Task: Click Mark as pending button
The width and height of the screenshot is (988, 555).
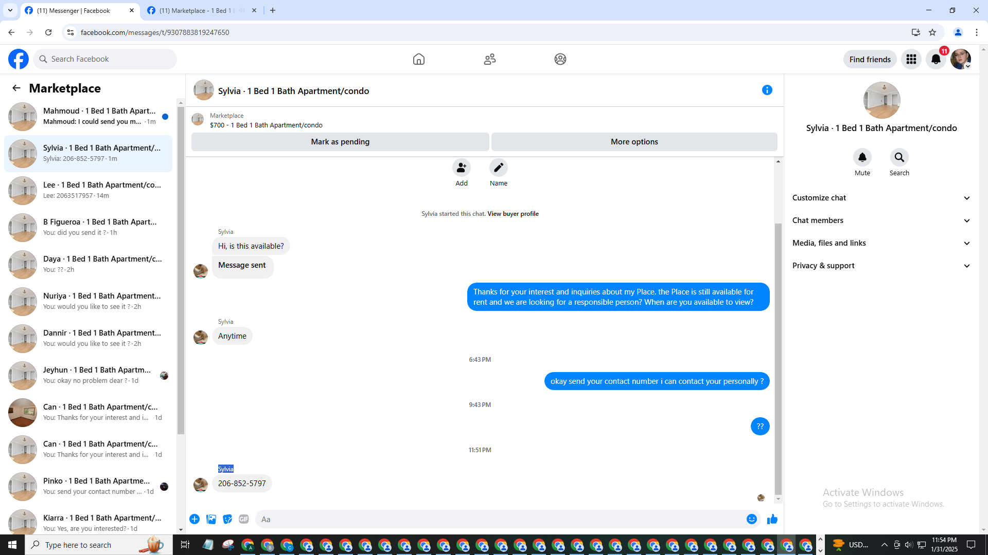Action: tap(340, 142)
